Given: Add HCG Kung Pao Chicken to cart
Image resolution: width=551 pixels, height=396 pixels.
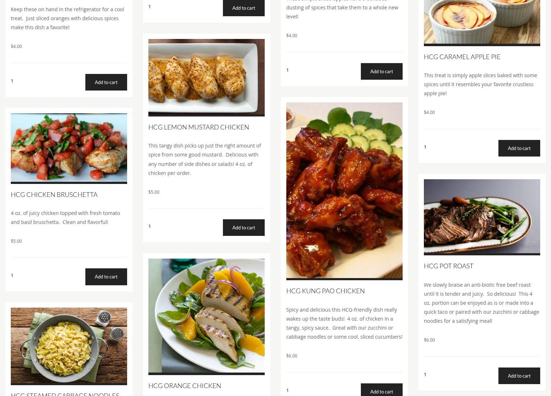Looking at the screenshot, I should (381, 390).
